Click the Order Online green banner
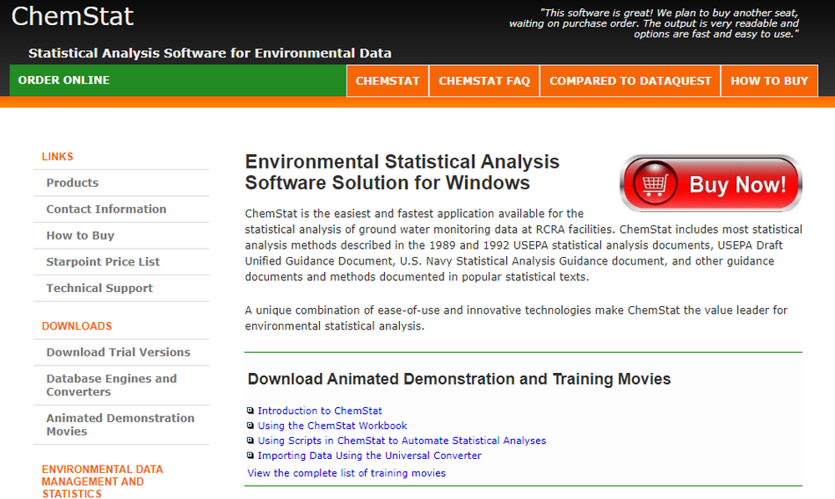This screenshot has height=499, width=835. pos(178,80)
